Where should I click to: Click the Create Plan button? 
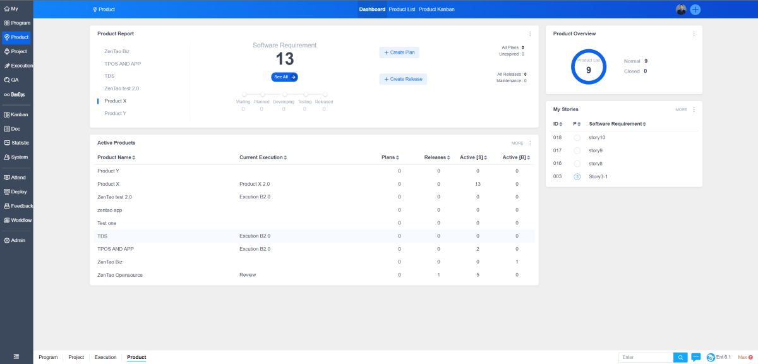click(399, 52)
